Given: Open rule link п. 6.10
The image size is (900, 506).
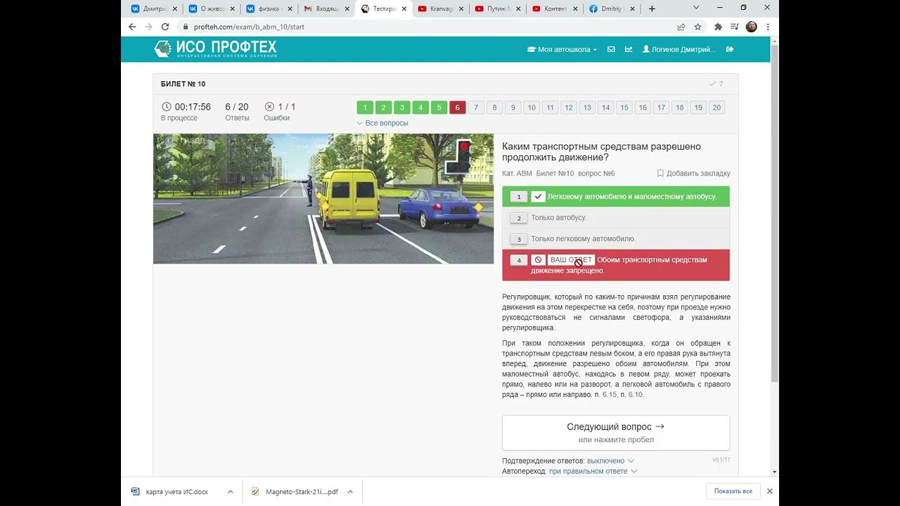Looking at the screenshot, I should point(636,395).
